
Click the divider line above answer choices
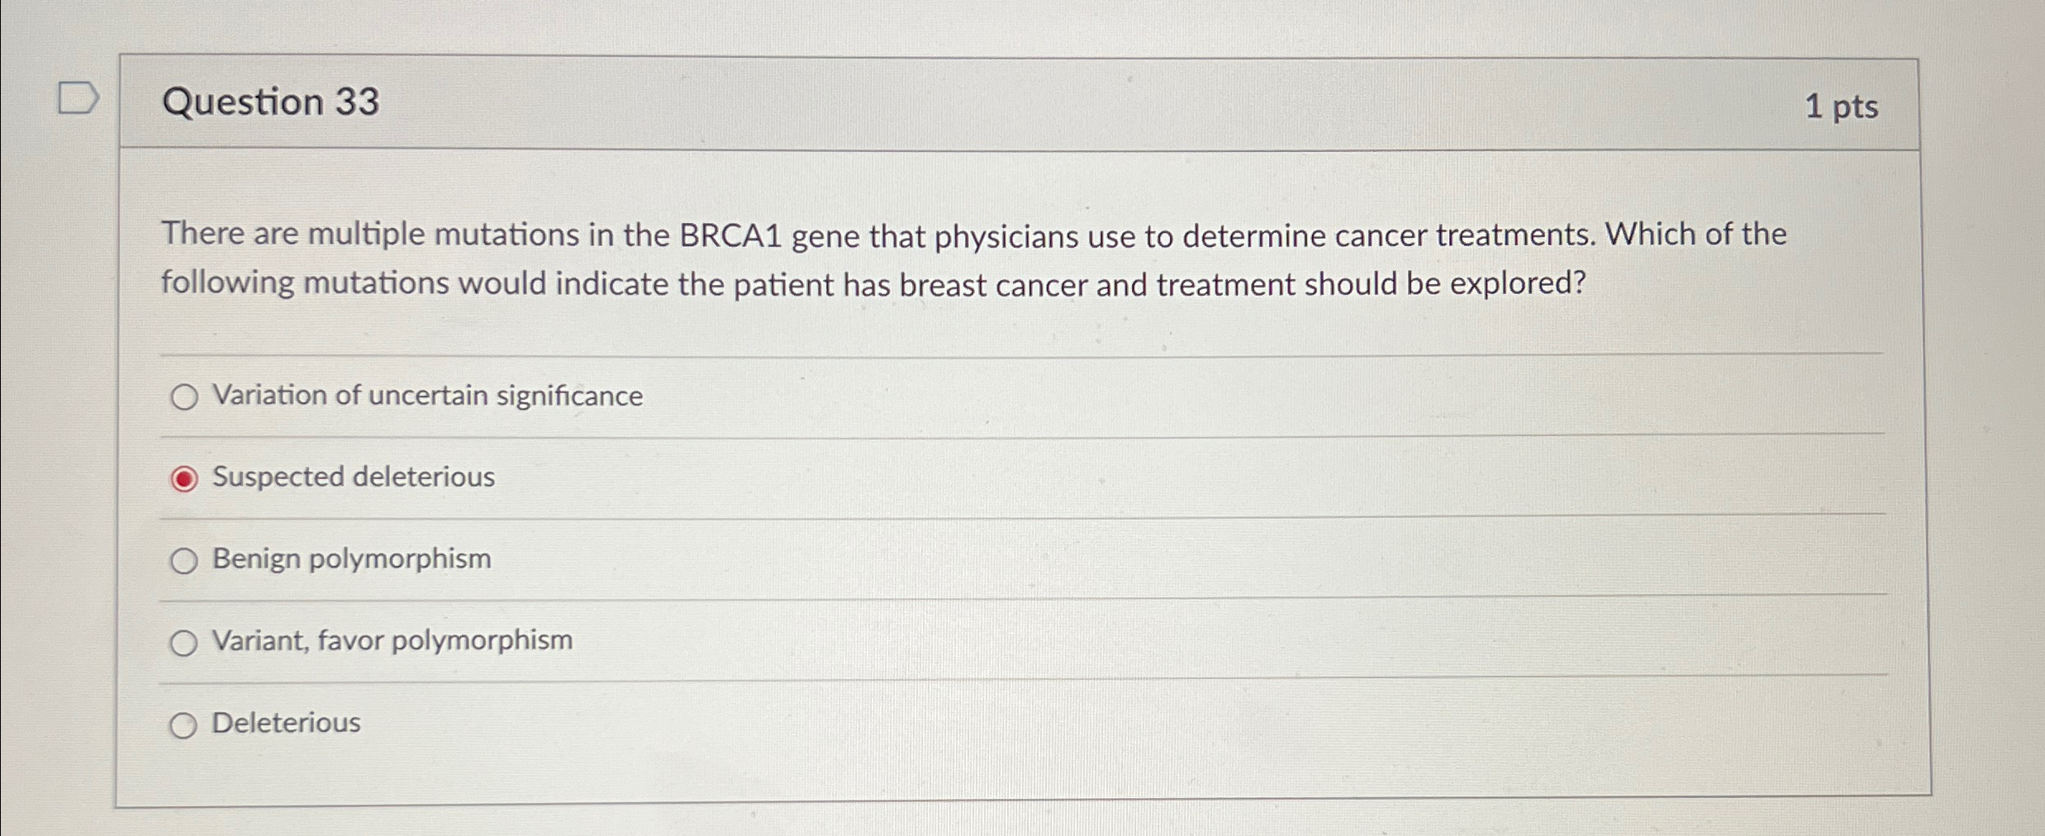pyautogui.click(x=992, y=355)
